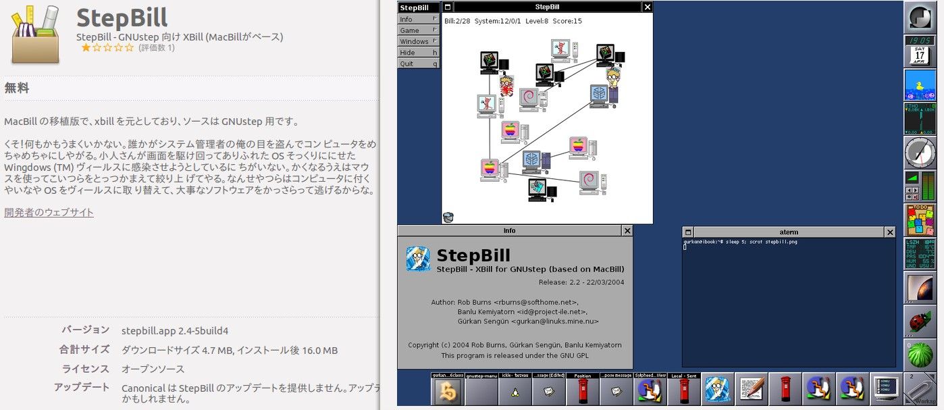This screenshot has width=944, height=410.
Task: Click the StepBill package box icon
Action: pyautogui.click(x=35, y=34)
